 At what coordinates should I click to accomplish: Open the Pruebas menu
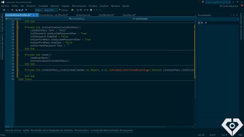coord(93,6)
